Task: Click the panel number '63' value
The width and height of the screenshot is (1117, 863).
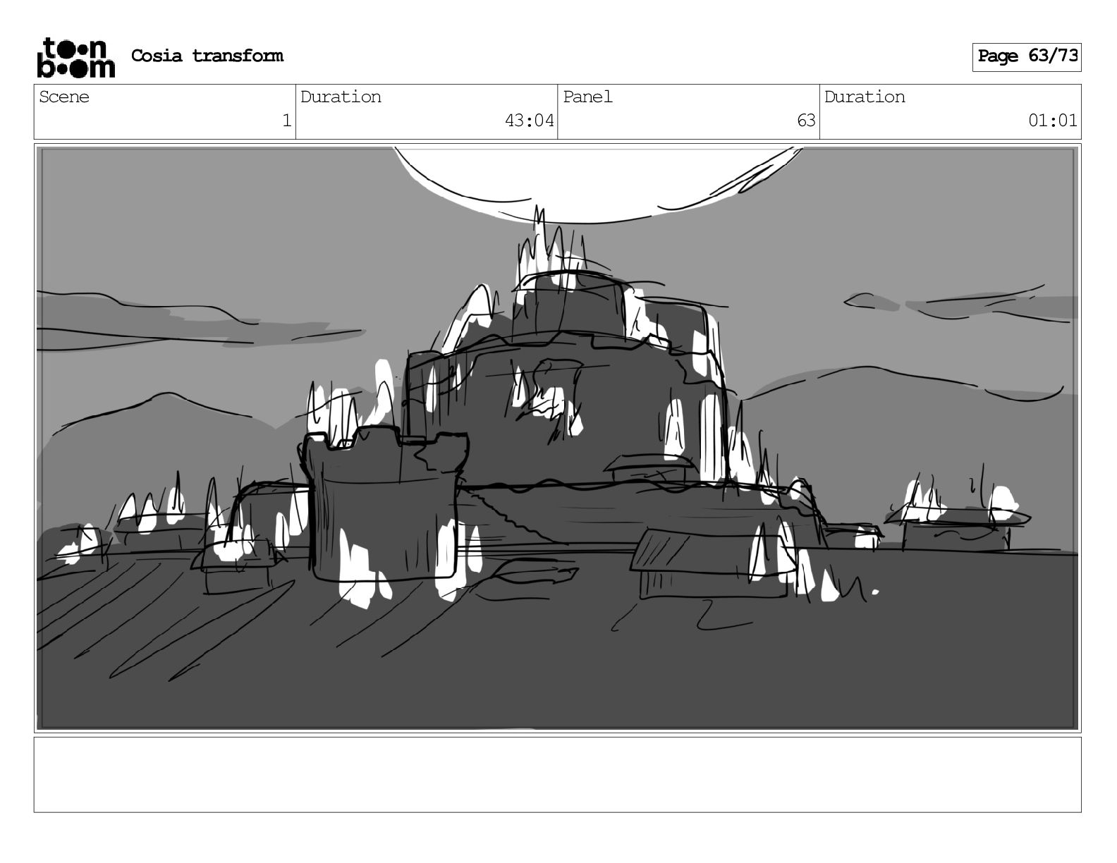Action: click(x=806, y=121)
